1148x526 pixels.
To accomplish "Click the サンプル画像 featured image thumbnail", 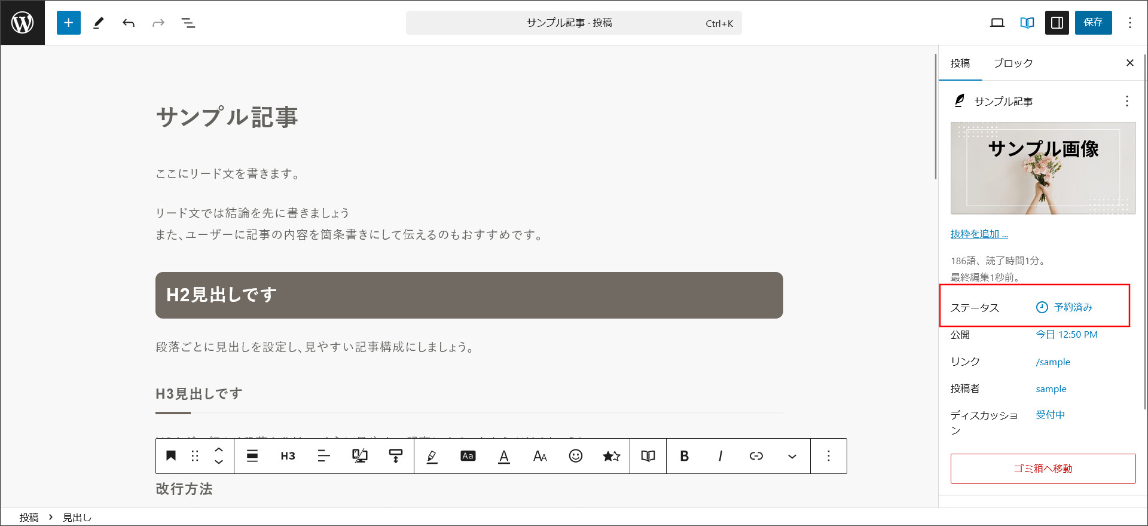I will (1043, 168).
